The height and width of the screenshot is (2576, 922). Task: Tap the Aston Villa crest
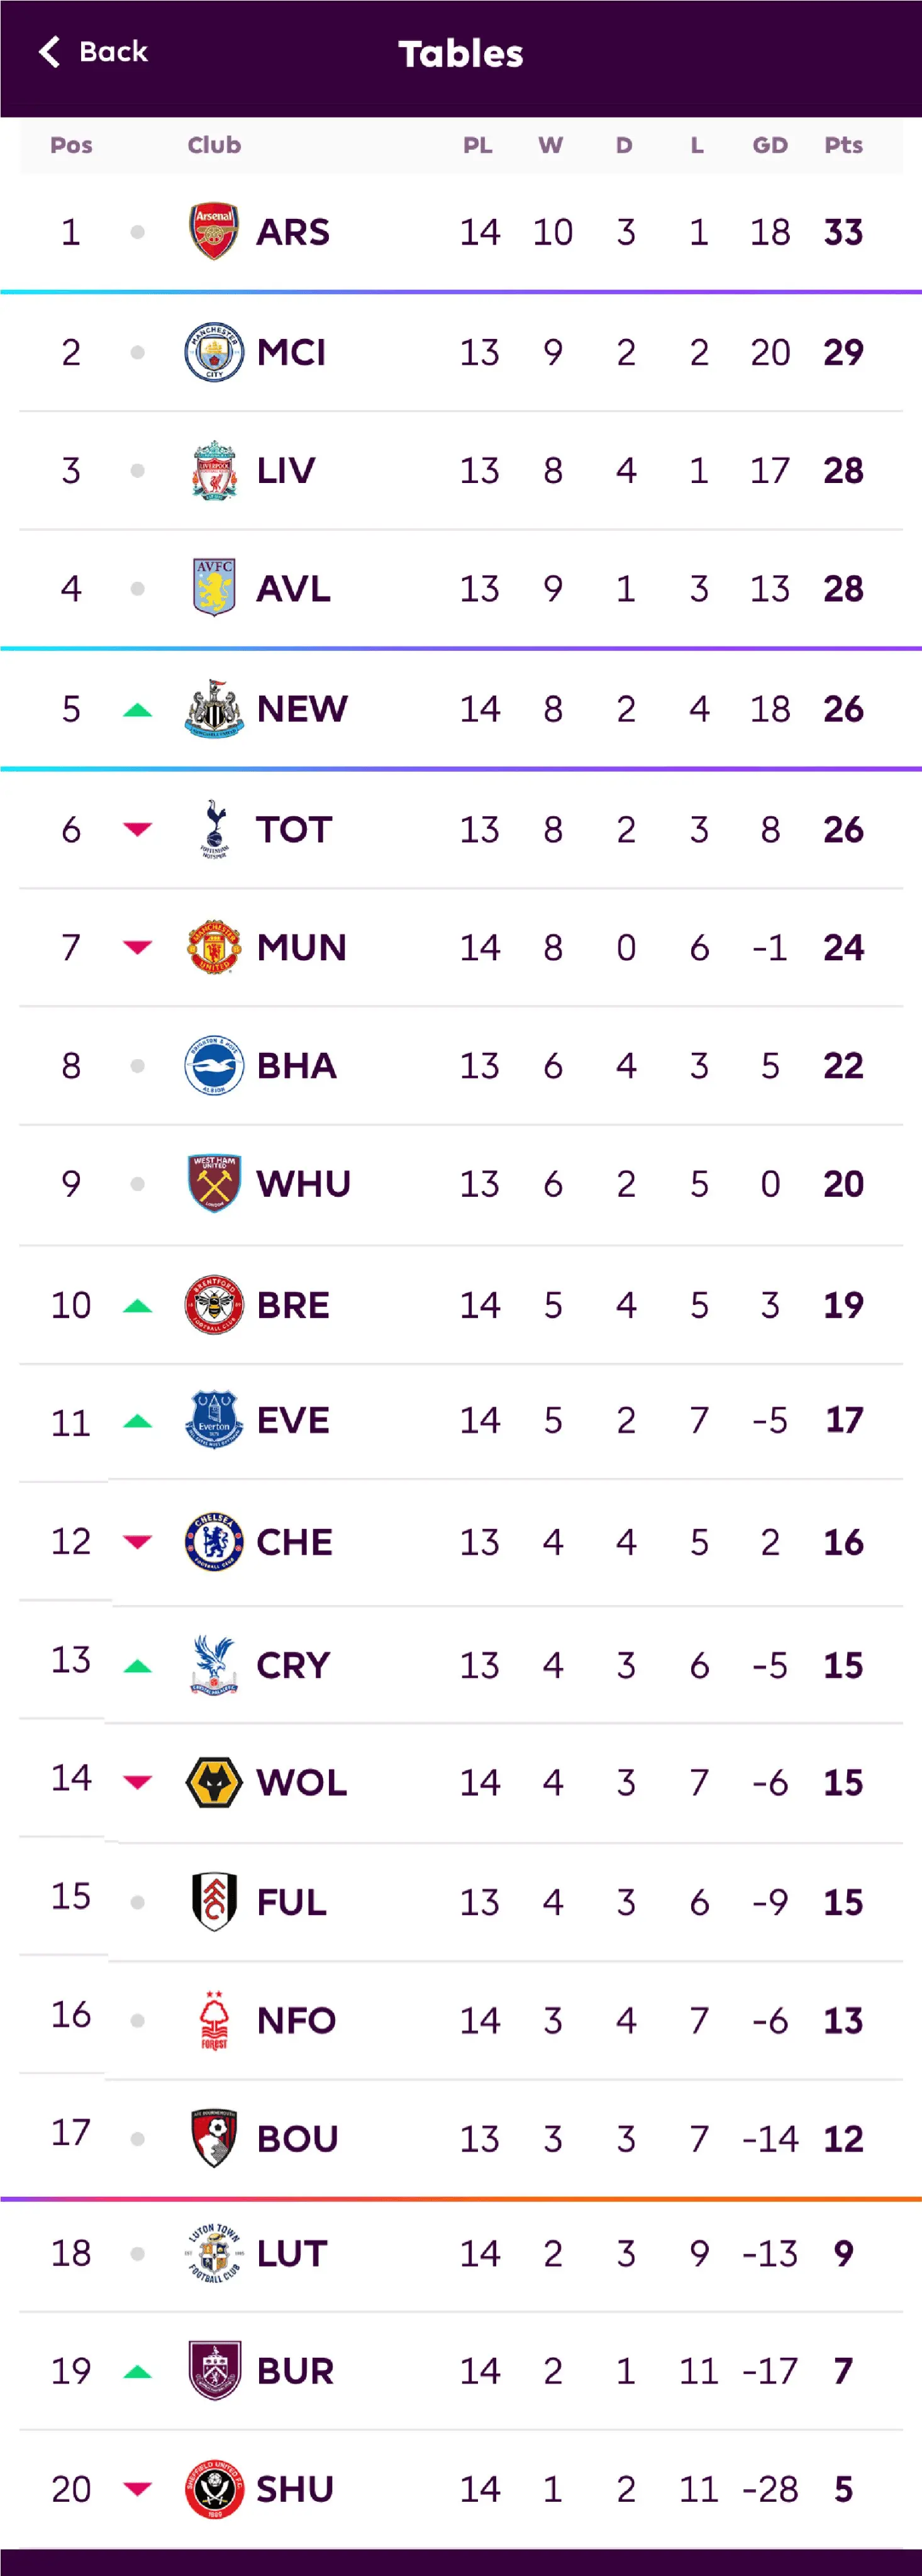[x=214, y=588]
